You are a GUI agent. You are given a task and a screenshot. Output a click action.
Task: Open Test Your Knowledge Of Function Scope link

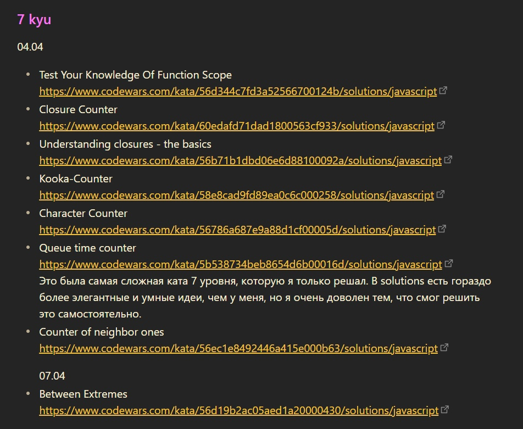coord(238,91)
